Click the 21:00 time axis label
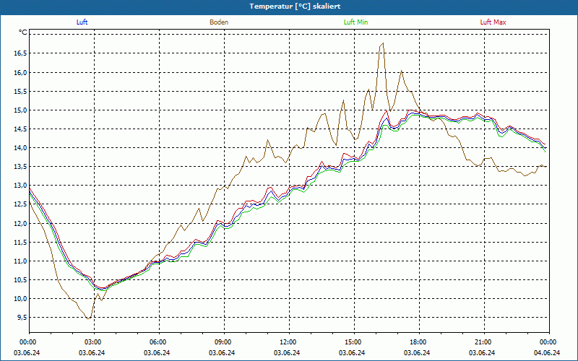This screenshot has height=361, width=578. click(483, 342)
